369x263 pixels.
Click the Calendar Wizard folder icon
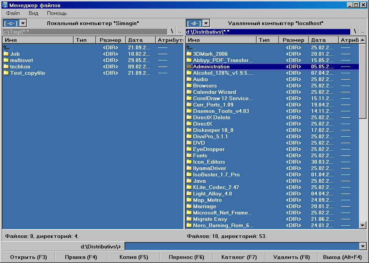[x=189, y=92]
